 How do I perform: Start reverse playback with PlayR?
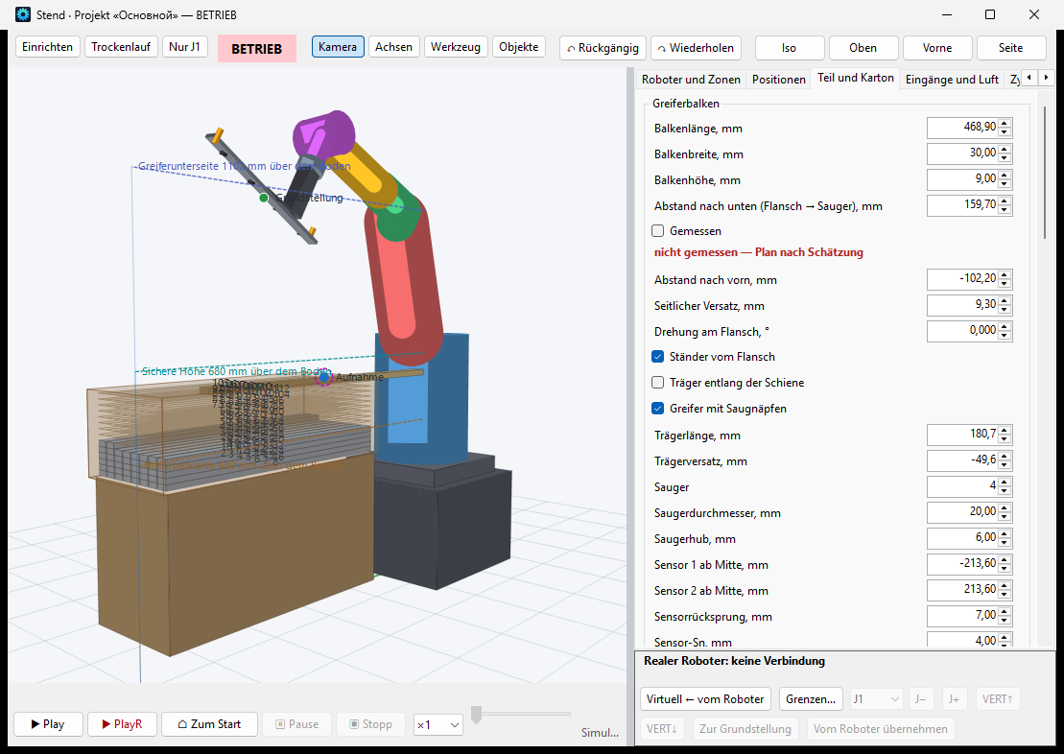(x=122, y=724)
